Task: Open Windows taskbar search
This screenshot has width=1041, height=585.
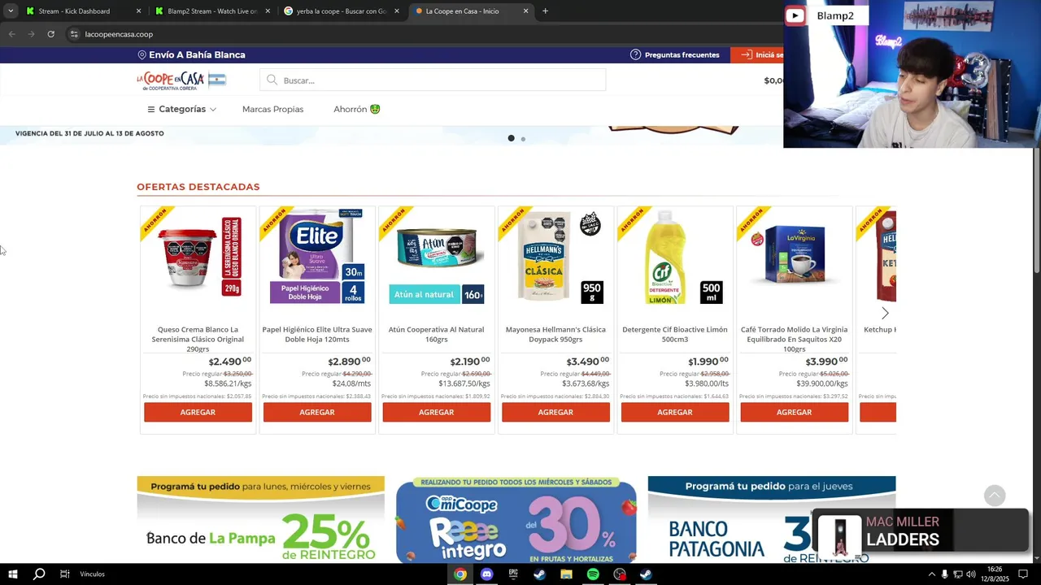Action: click(38, 574)
